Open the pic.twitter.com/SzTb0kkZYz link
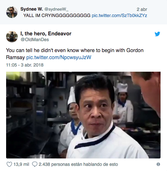The width and height of the screenshot is (167, 171). [x=119, y=15]
